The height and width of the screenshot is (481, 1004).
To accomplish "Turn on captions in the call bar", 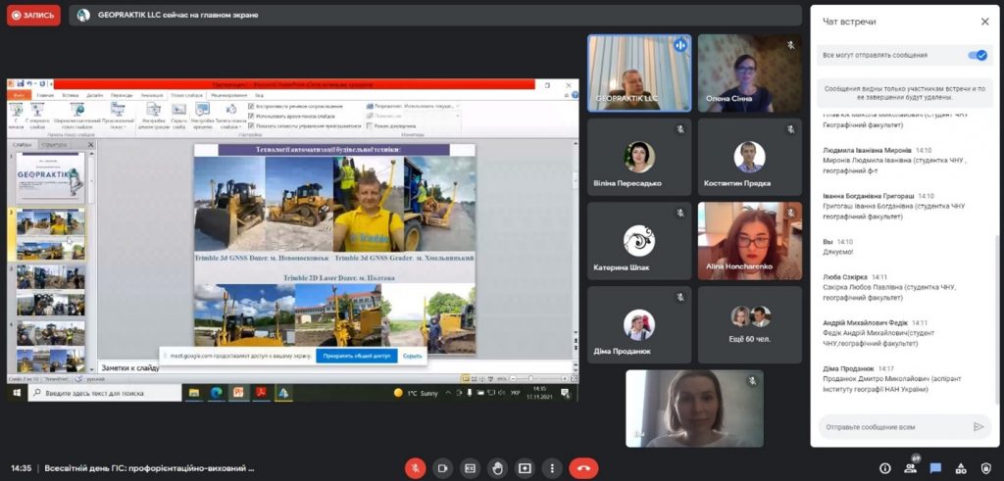I will tap(470, 468).
